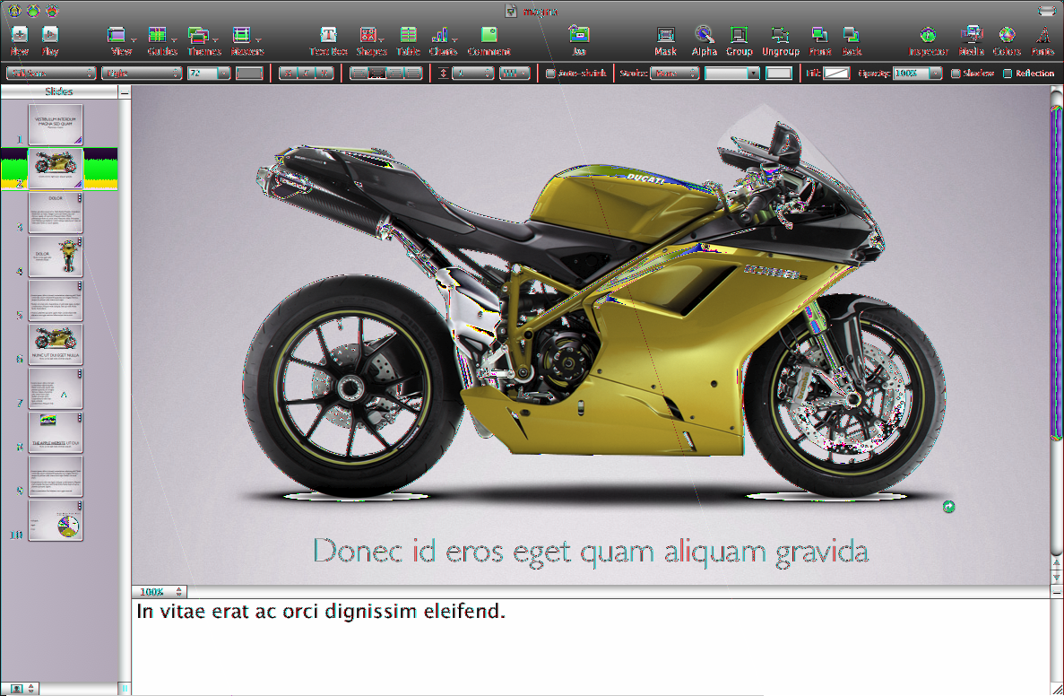Click the slide 8 thumbnail in navigator
This screenshot has width=1064, height=696.
[x=56, y=432]
